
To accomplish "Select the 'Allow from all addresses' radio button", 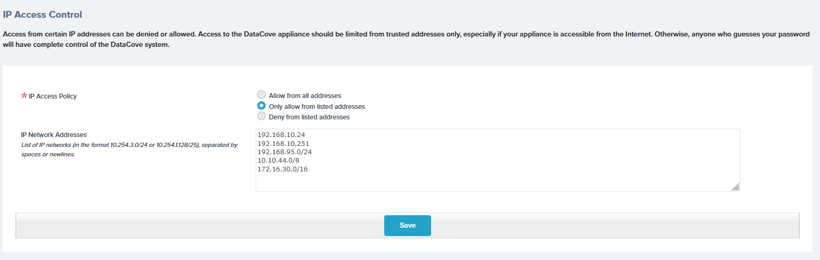I will point(261,94).
